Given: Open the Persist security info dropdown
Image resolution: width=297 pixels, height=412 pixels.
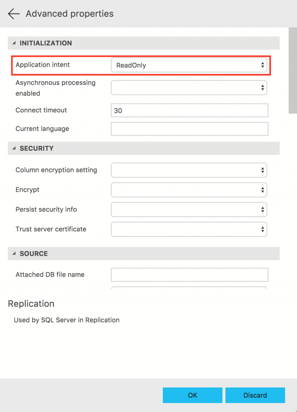Looking at the screenshot, I should (189, 209).
